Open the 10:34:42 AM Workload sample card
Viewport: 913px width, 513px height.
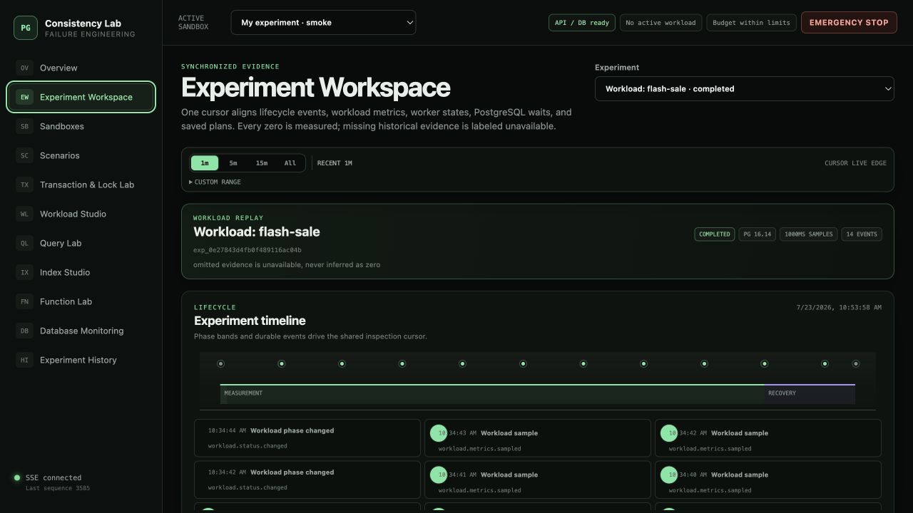(768, 437)
